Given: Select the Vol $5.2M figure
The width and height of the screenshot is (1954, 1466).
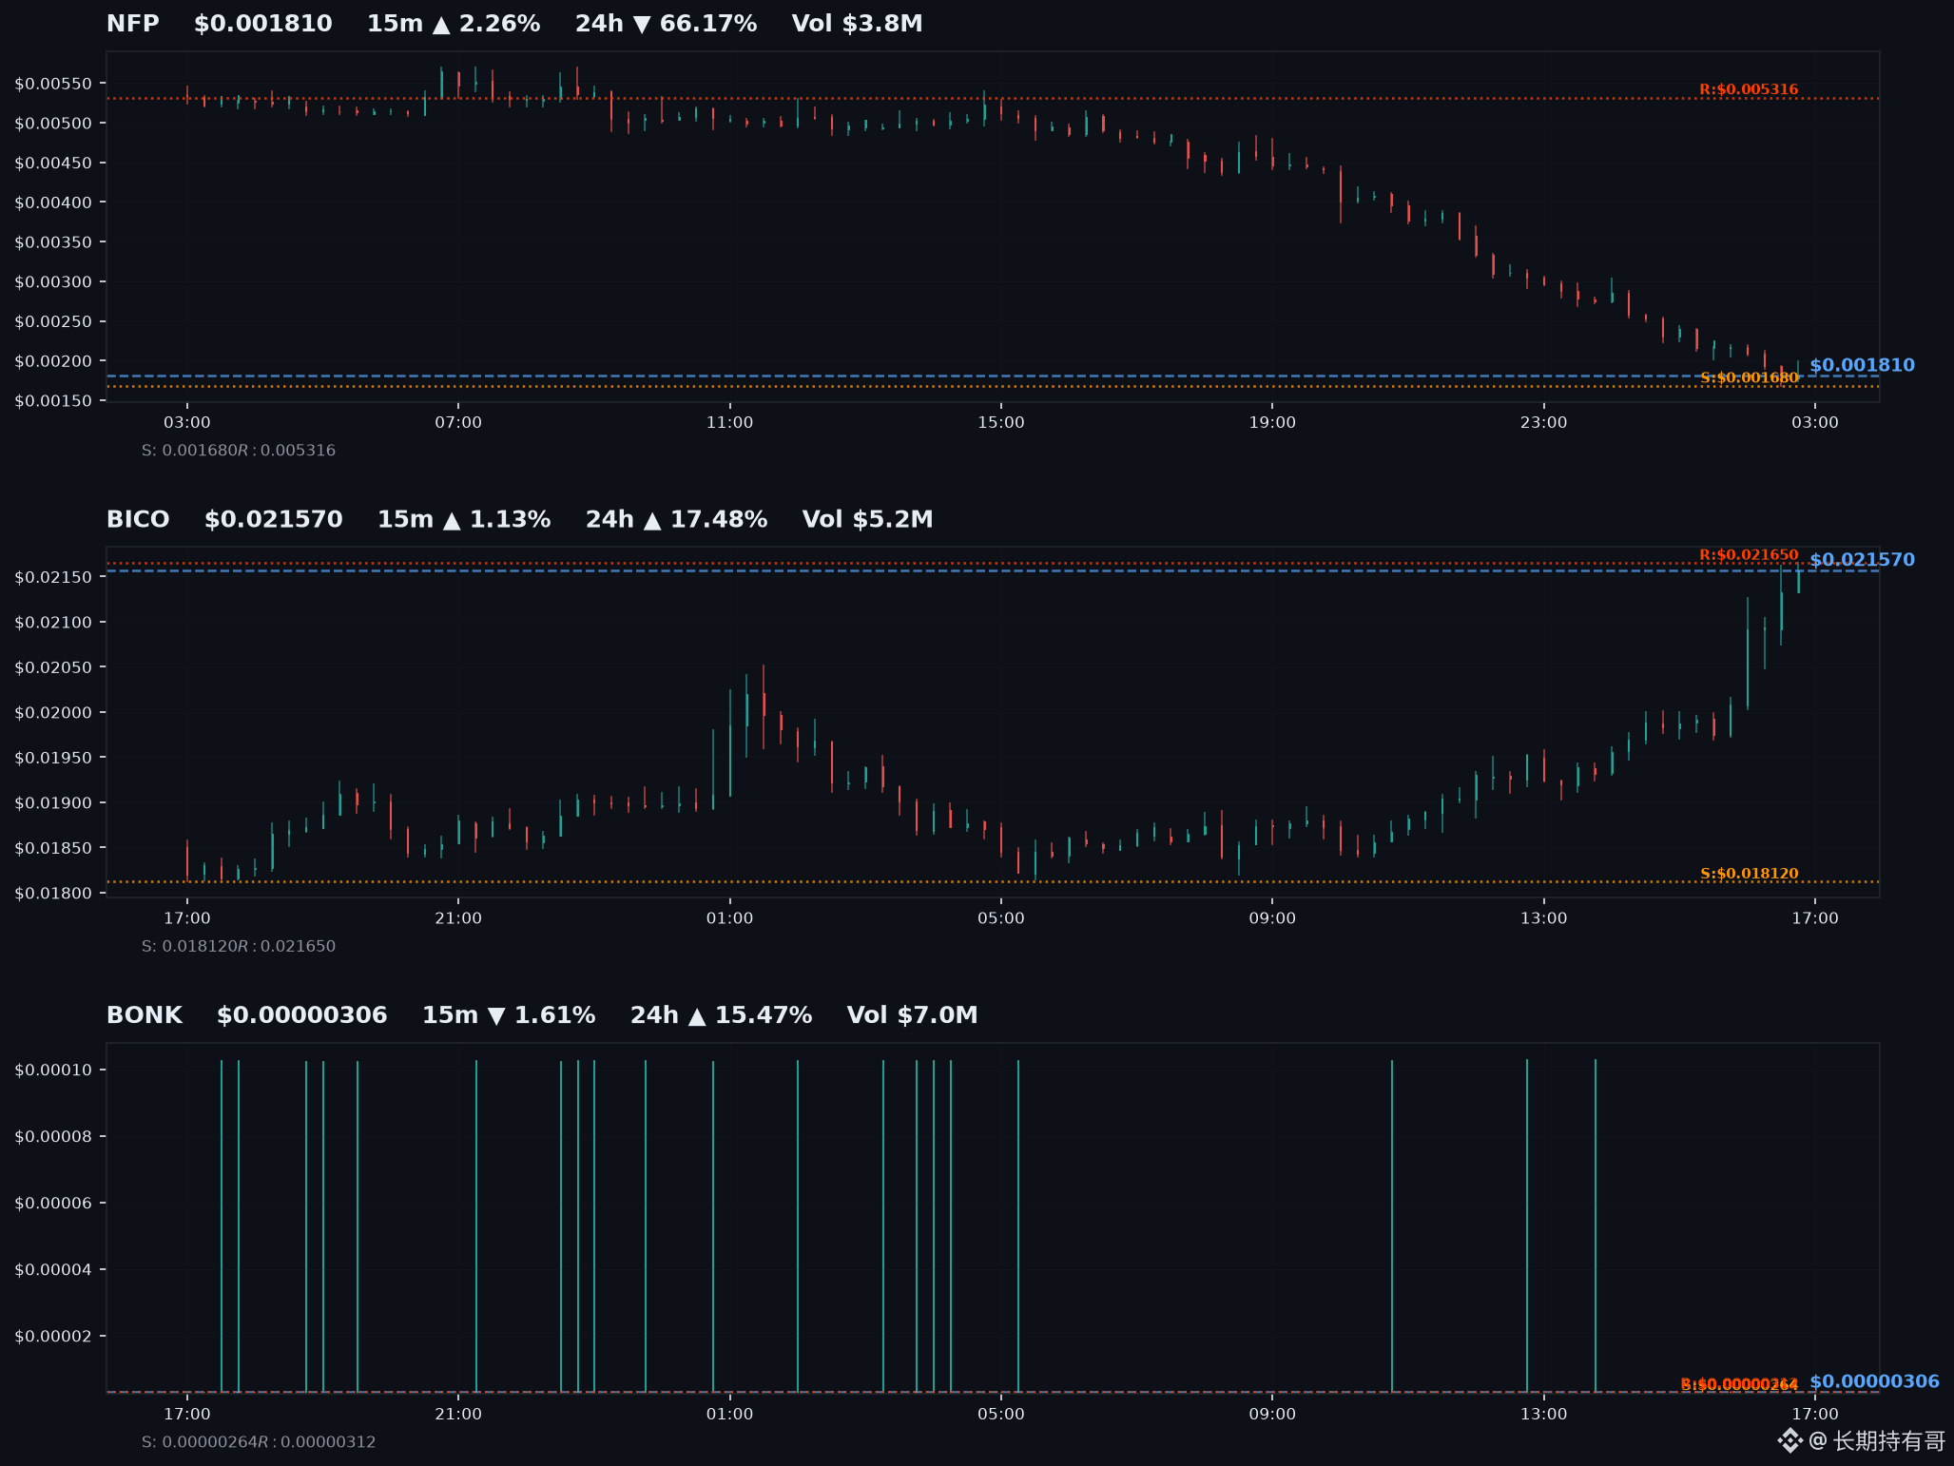Looking at the screenshot, I should tap(867, 519).
